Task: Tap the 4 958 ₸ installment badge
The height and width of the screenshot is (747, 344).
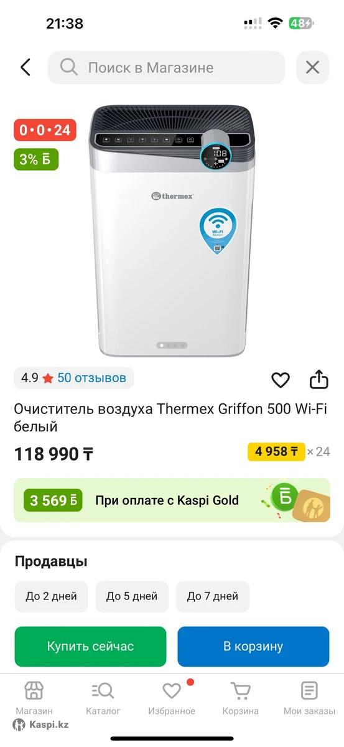Action: click(x=276, y=451)
